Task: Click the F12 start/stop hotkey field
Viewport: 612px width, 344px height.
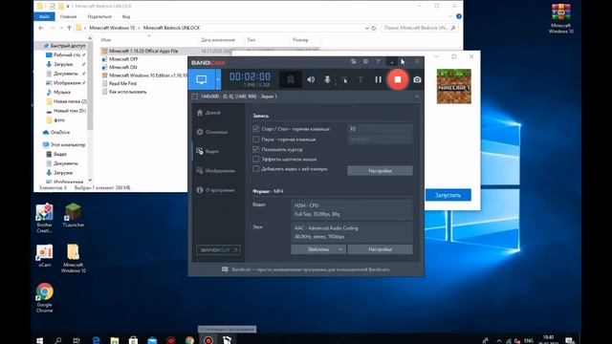Action: click(380, 129)
